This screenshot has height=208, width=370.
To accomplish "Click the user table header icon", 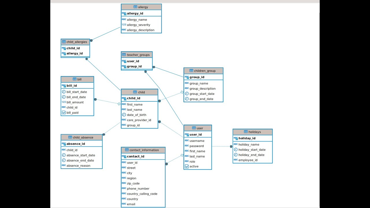I will [x=194, y=128].
